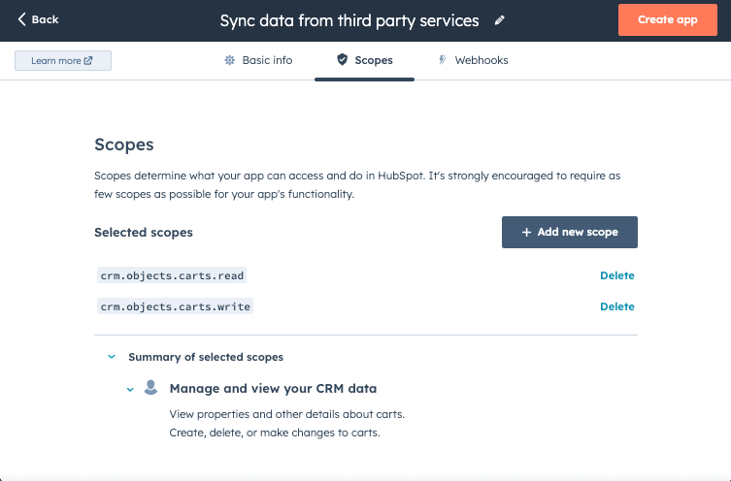
Task: Switch to the Basic info tab
Action: tap(267, 60)
